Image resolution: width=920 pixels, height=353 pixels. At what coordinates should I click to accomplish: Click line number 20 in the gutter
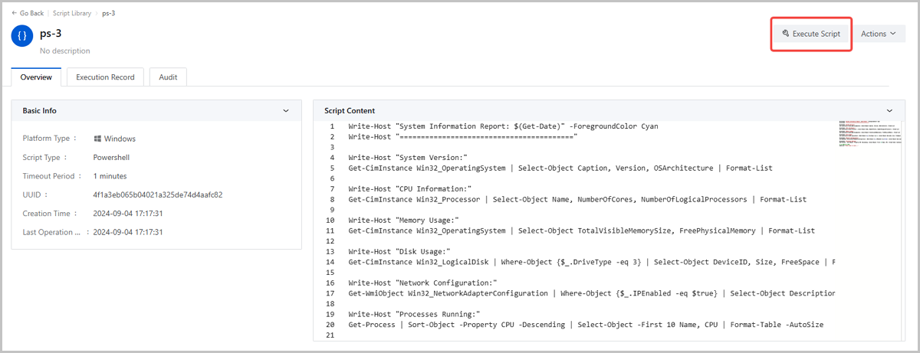[x=329, y=325]
